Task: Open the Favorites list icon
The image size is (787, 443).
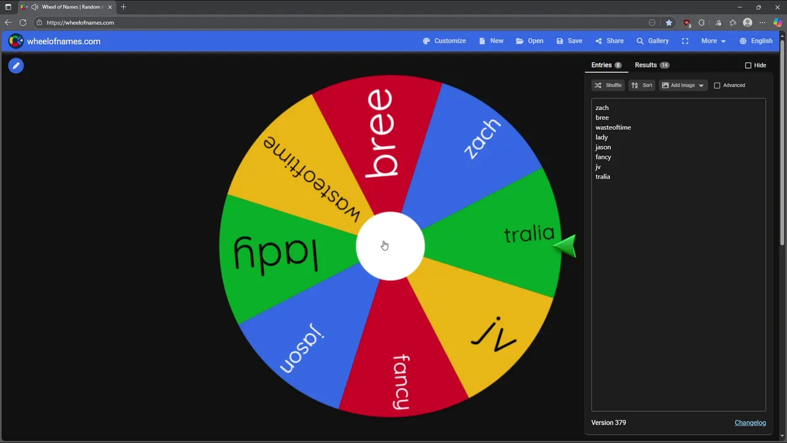Action: (733, 23)
